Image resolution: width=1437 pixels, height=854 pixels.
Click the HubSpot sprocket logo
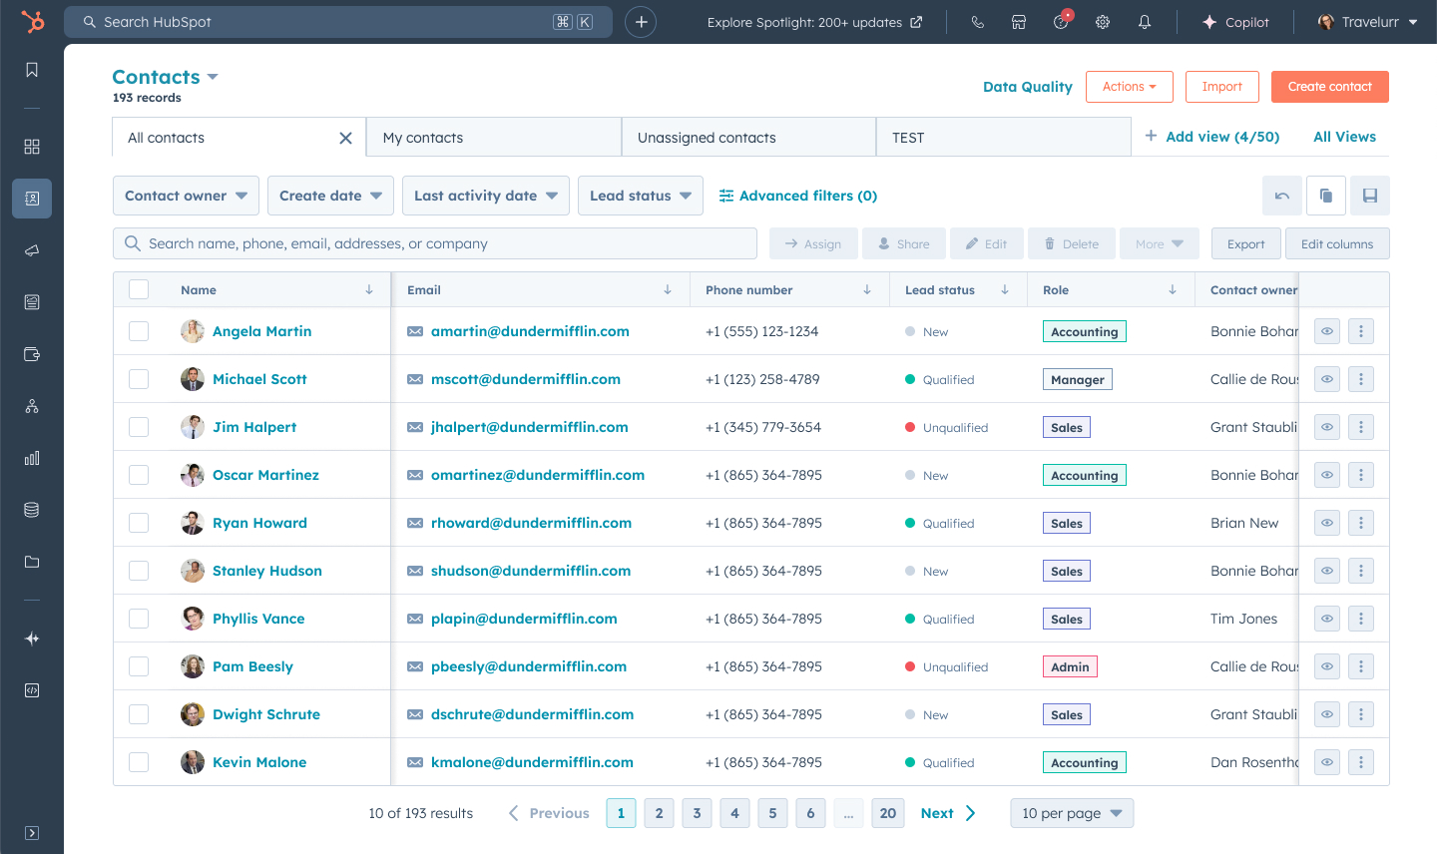click(x=32, y=21)
